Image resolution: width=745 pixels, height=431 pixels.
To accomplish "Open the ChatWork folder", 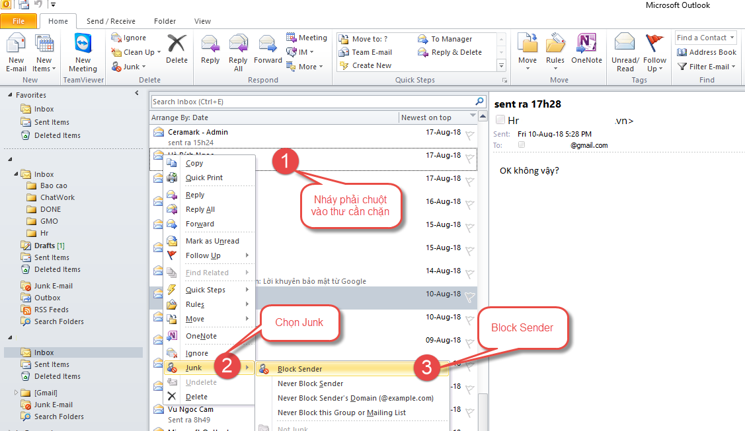I will tap(57, 197).
